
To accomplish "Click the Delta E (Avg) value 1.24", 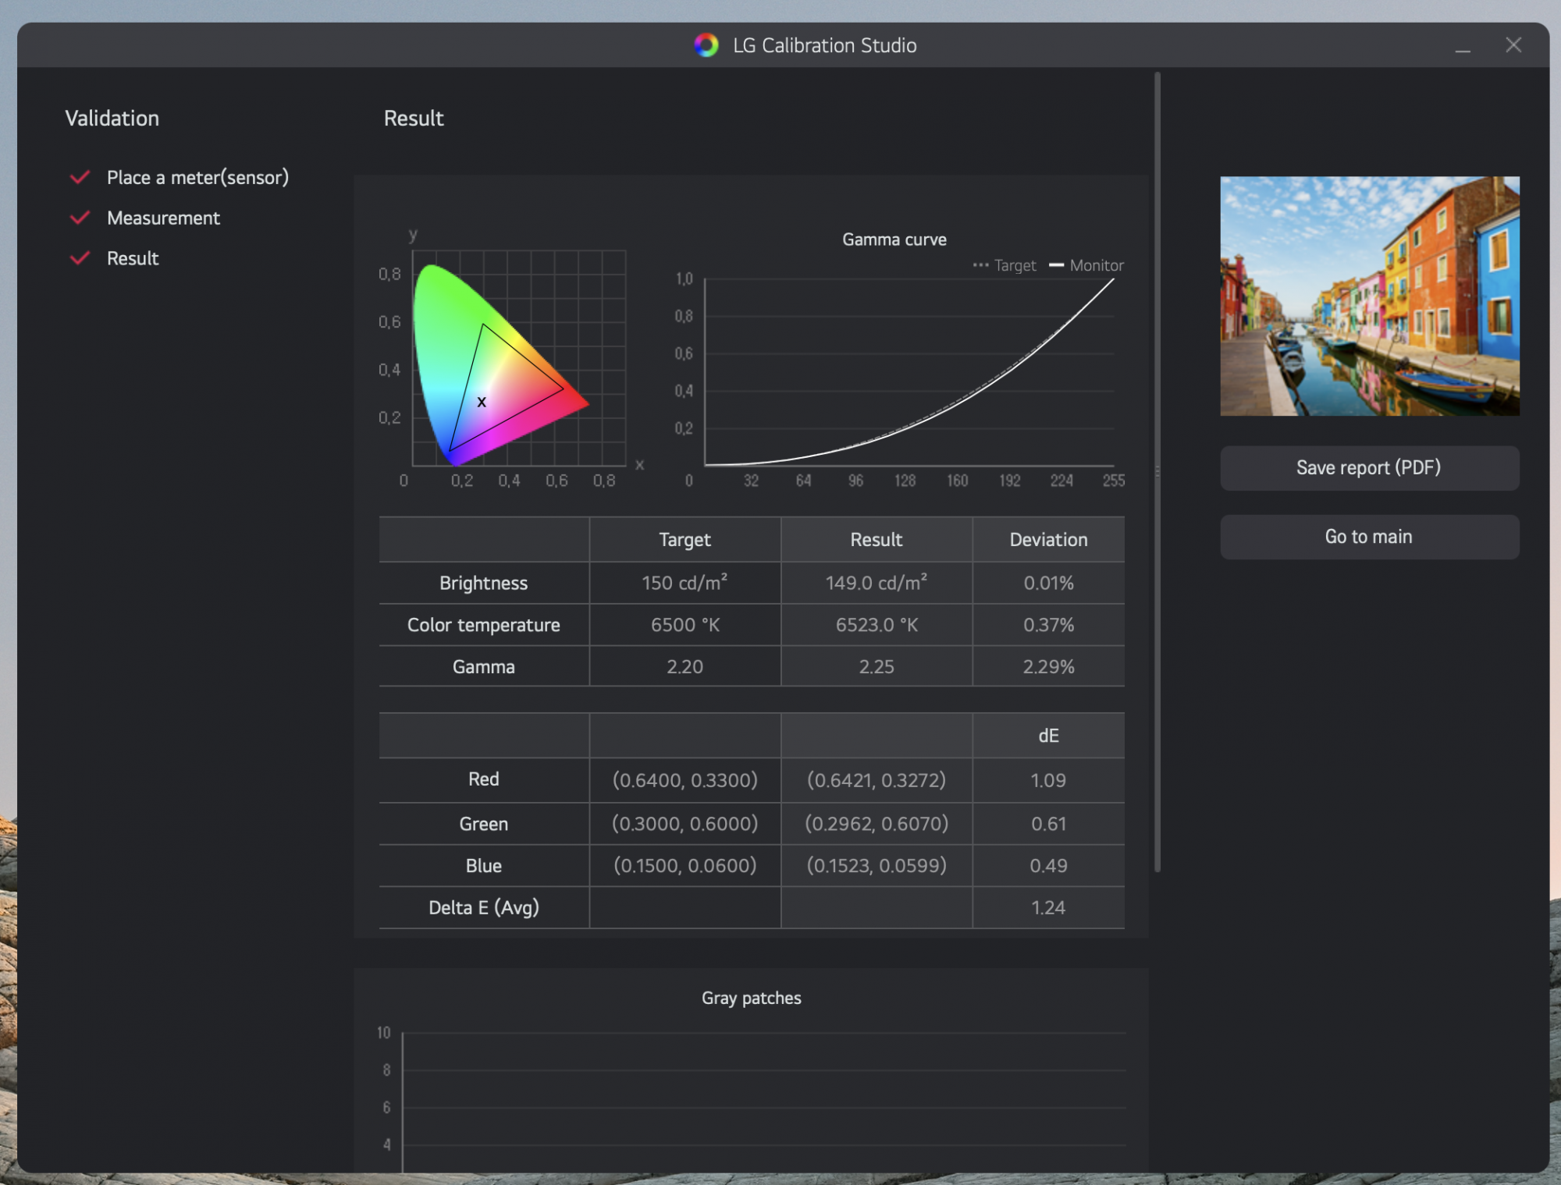I will [x=1047, y=907].
